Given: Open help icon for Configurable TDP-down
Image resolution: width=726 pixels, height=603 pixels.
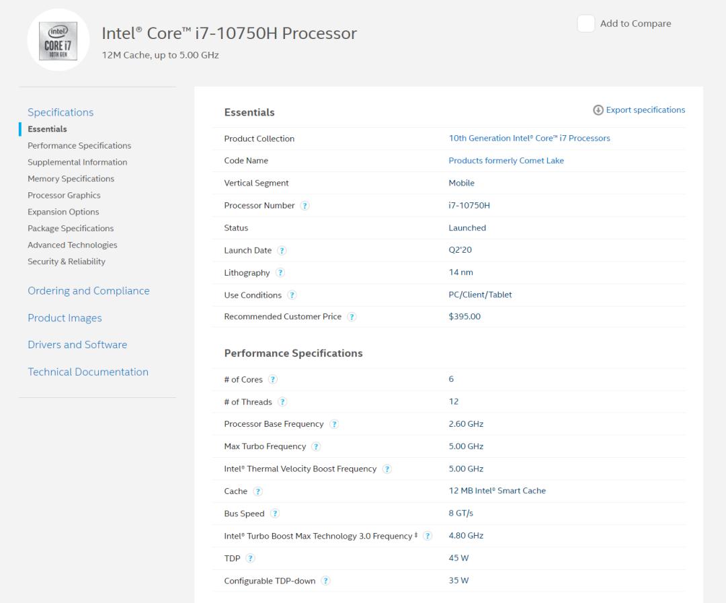Looking at the screenshot, I should (325, 581).
